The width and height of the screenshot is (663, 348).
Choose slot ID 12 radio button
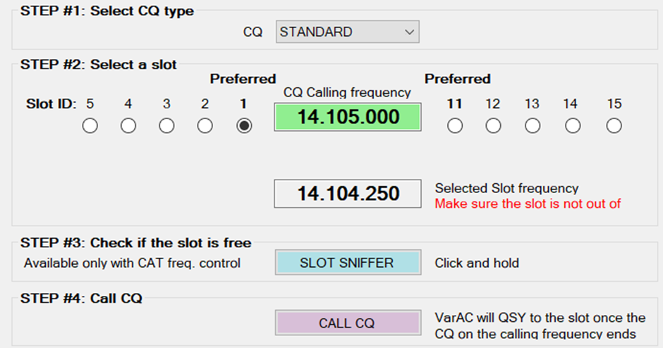pos(493,126)
